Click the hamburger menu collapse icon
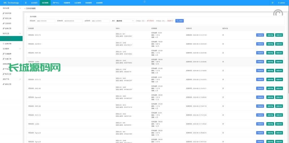Image resolution: width=289 pixels, height=143 pixels. 26,3
